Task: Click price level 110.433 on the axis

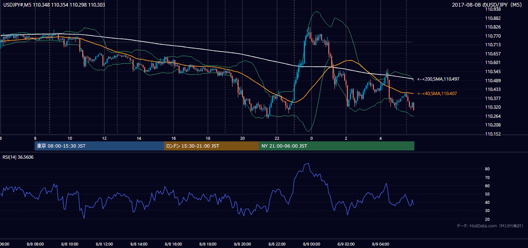Action: [492, 89]
